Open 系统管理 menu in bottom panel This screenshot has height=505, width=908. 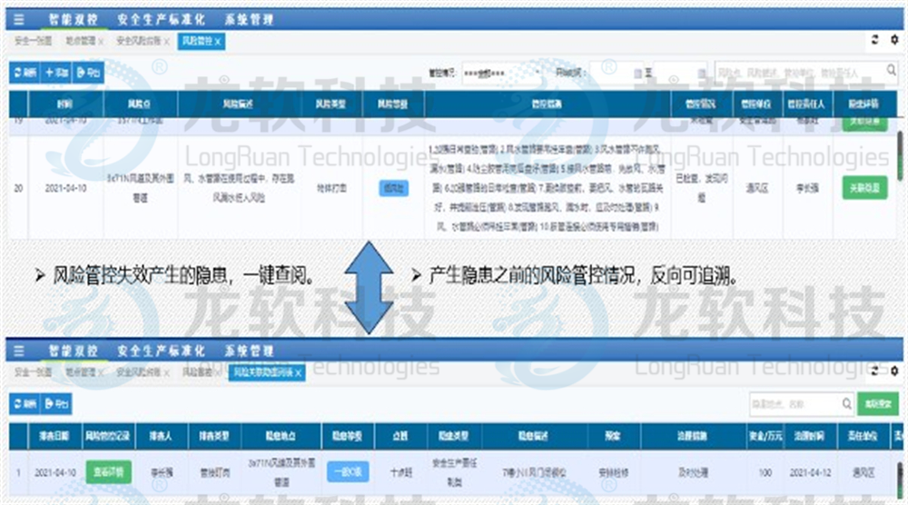(248, 351)
